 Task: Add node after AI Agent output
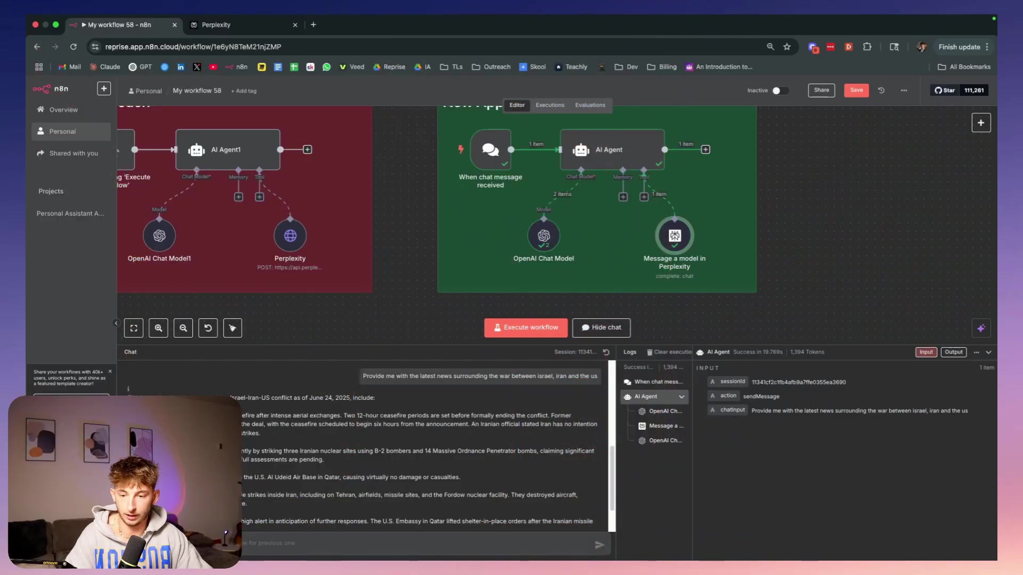(x=705, y=150)
